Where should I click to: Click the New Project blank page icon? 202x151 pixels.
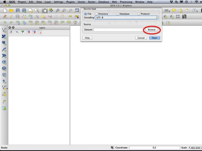5,10
